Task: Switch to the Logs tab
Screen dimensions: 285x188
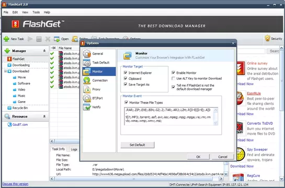Action: point(74,149)
